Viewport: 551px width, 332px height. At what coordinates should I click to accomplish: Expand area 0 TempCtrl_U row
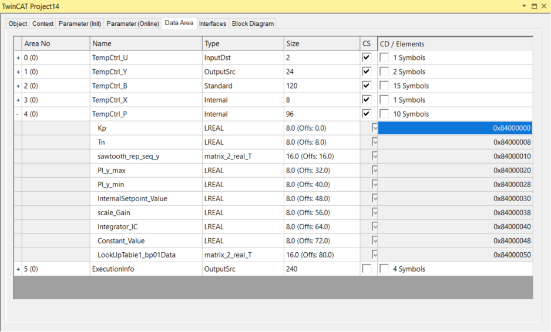[x=18, y=58]
